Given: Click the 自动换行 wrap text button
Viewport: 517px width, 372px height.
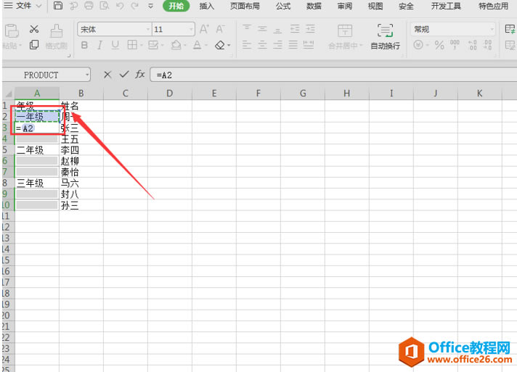Looking at the screenshot, I should [x=385, y=36].
